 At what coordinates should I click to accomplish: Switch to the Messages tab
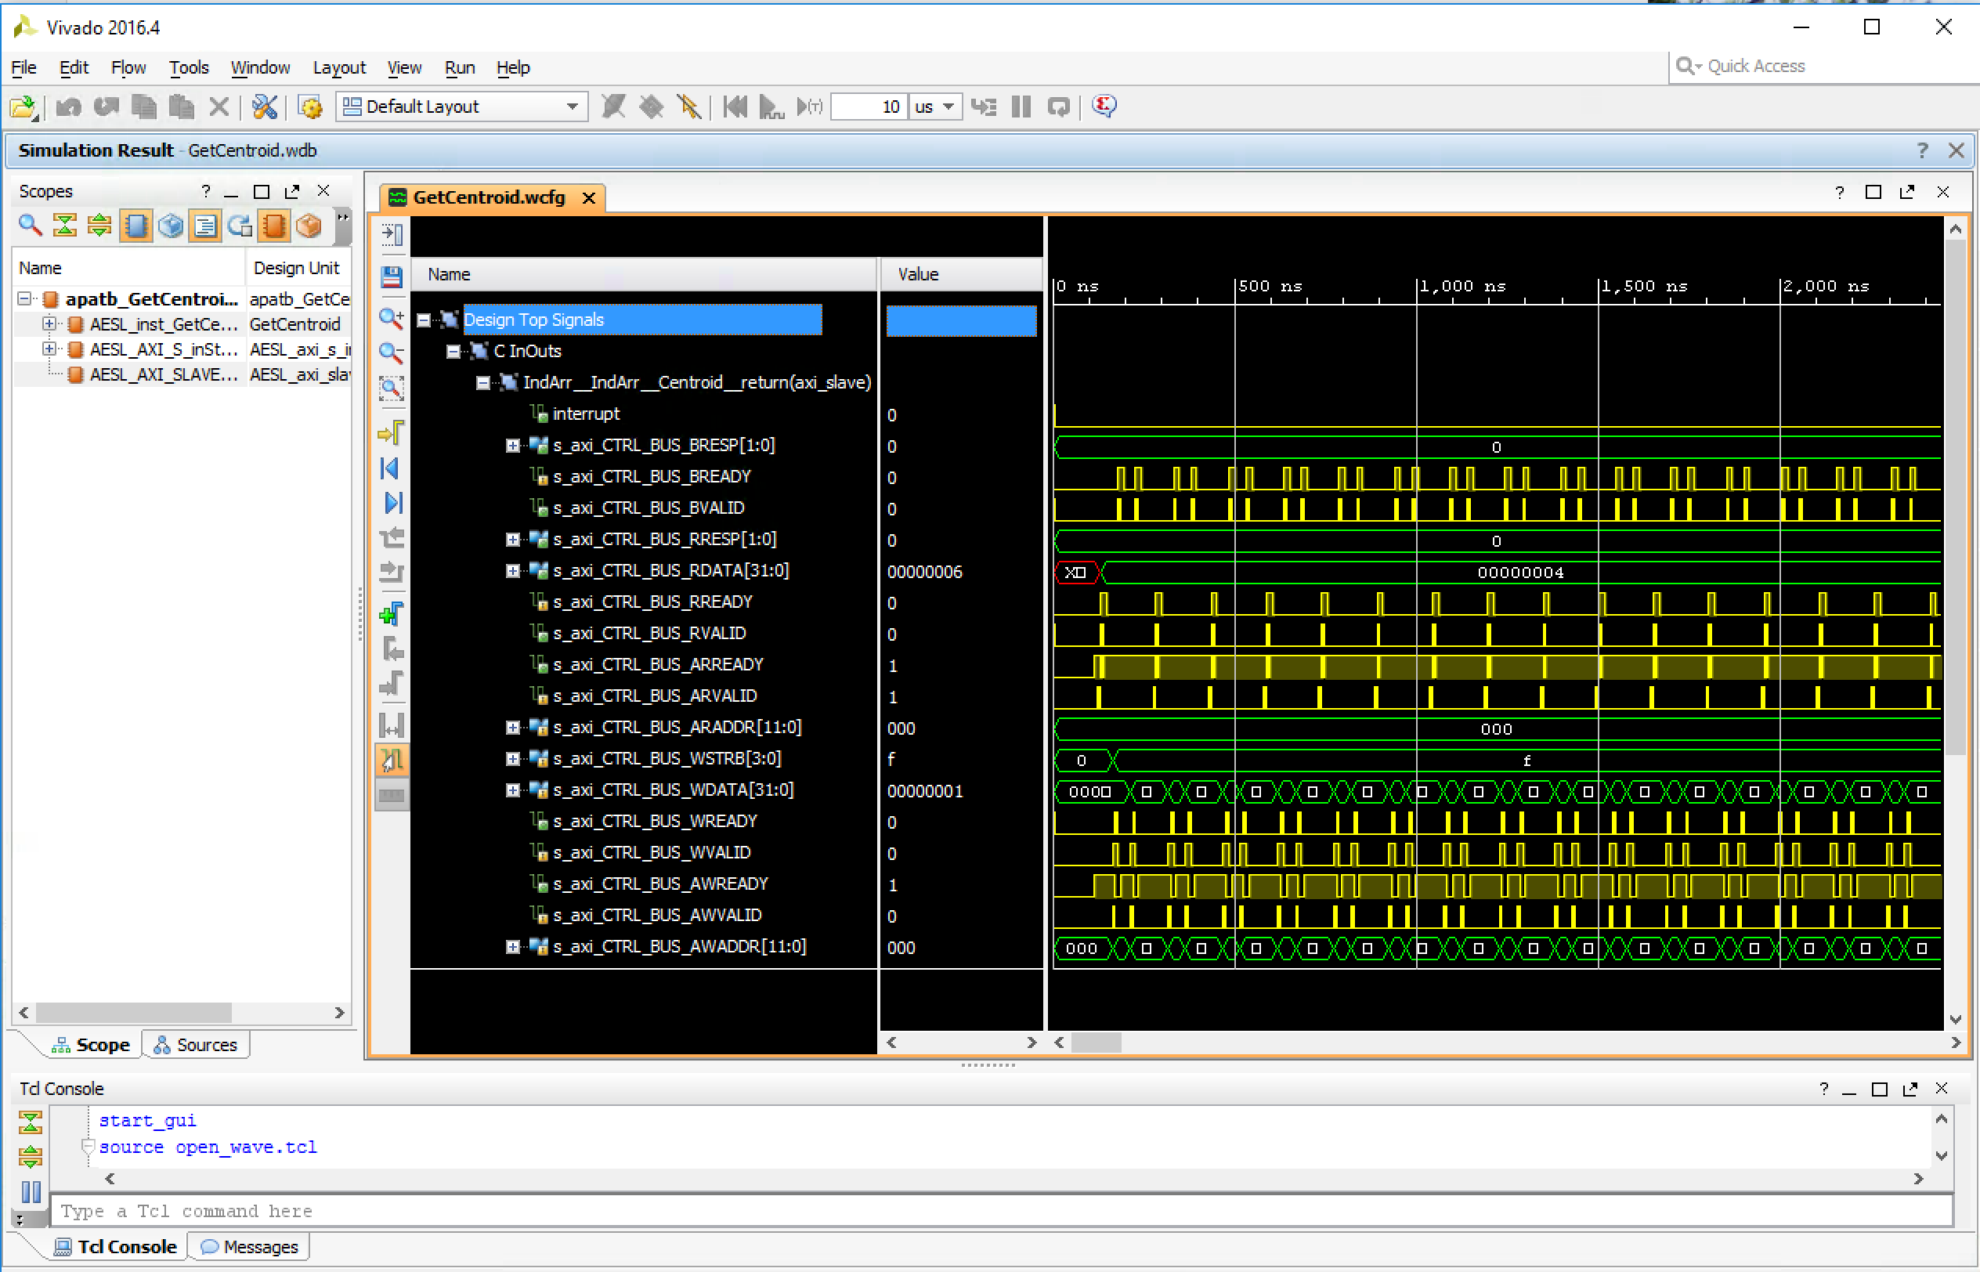[x=249, y=1247]
